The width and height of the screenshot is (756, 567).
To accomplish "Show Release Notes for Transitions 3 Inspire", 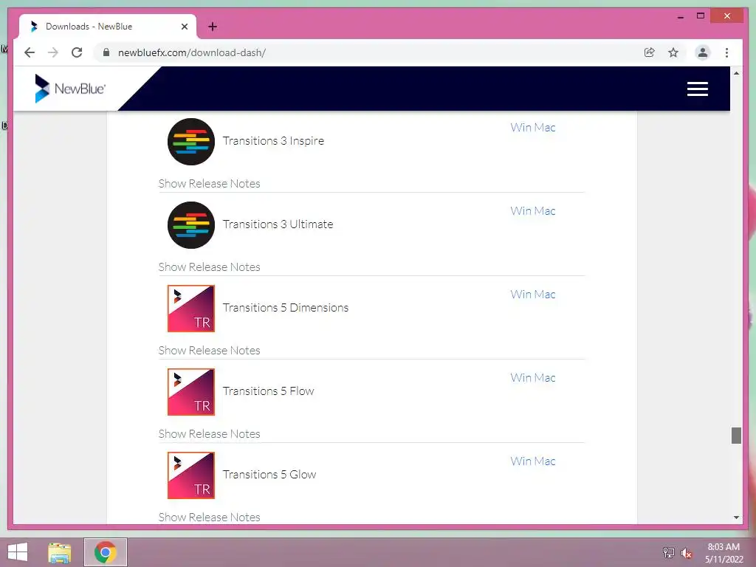I will tap(209, 184).
